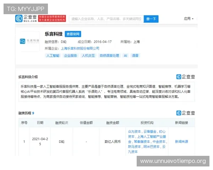Click the Qcc.com logo icon

19,18
